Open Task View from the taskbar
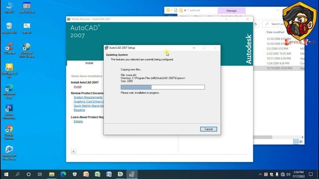This screenshot has height=179, width=319. [40, 175]
